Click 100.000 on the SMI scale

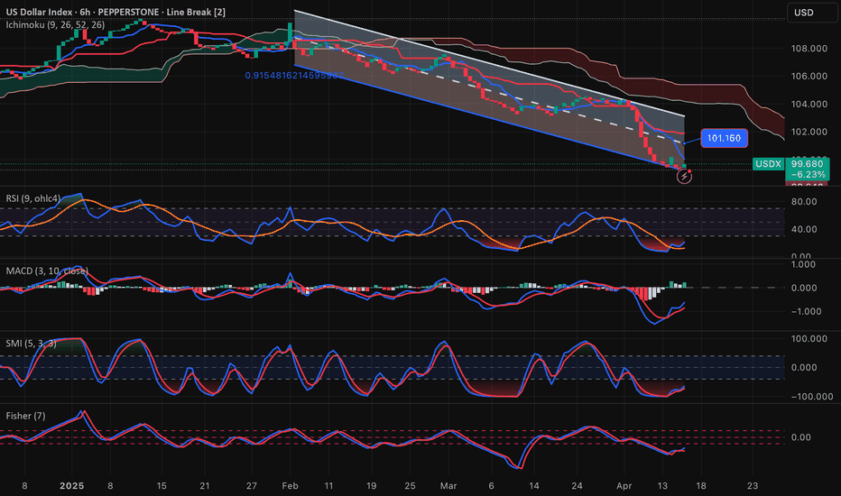809,339
